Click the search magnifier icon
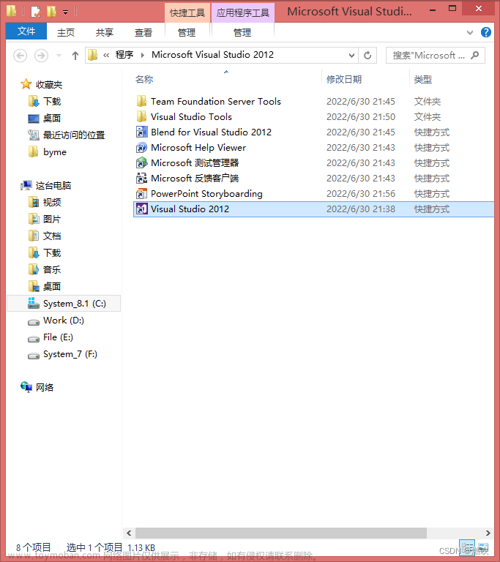This screenshot has width=500, height=562. 475,55
